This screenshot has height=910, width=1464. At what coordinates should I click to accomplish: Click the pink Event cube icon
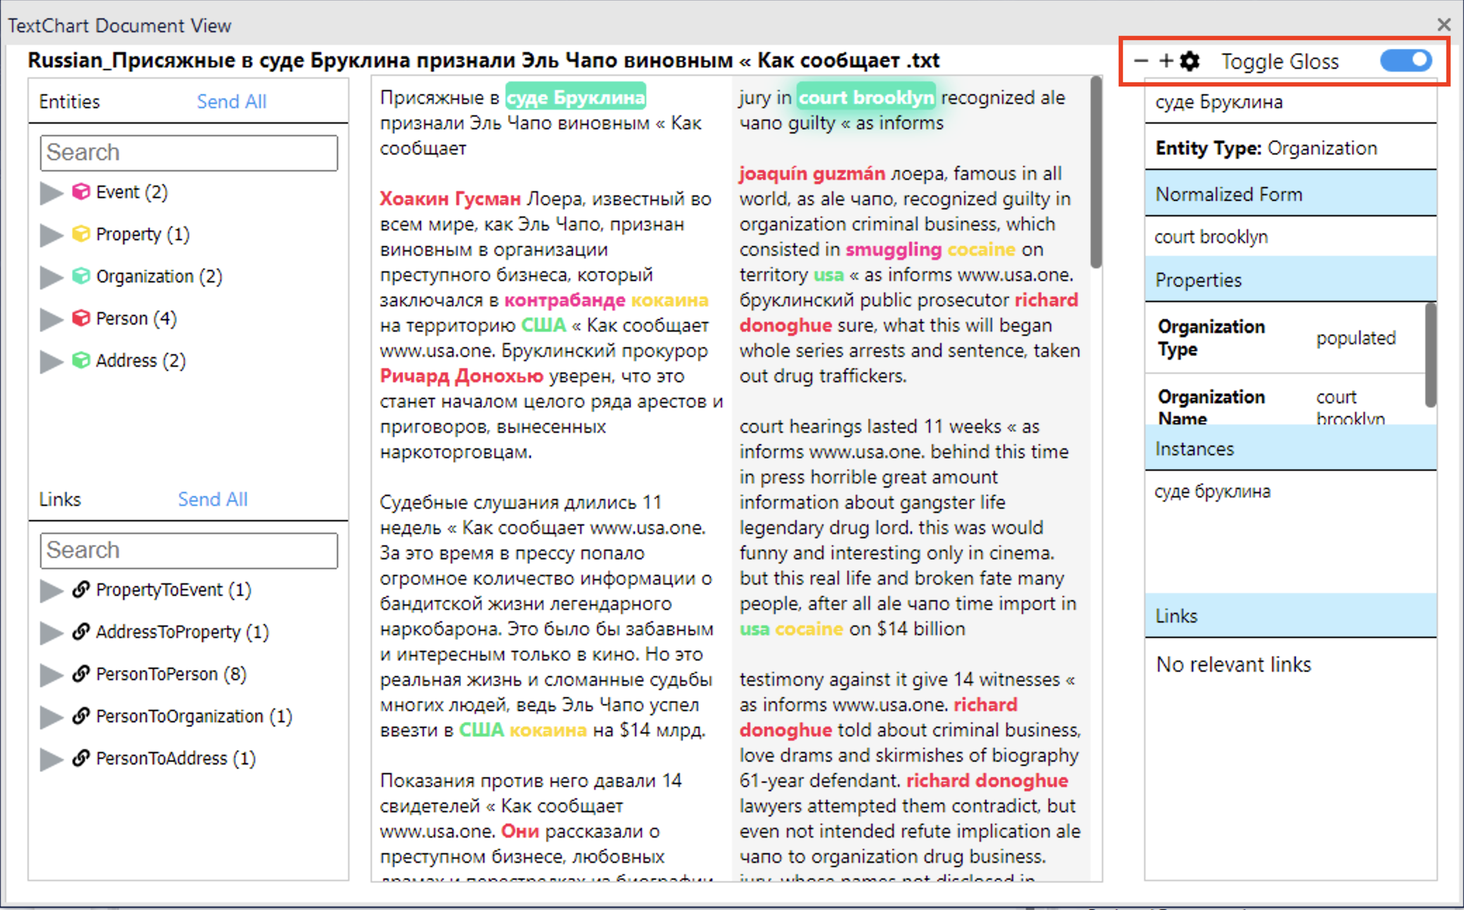pos(81,192)
